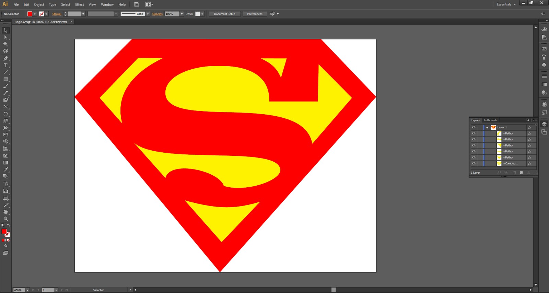Click the artboard number field
549x293 pixels.
point(48,290)
